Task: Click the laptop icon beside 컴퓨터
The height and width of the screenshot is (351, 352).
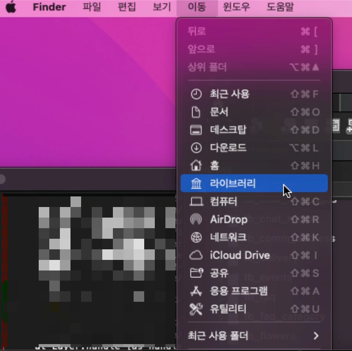Action: (x=196, y=201)
